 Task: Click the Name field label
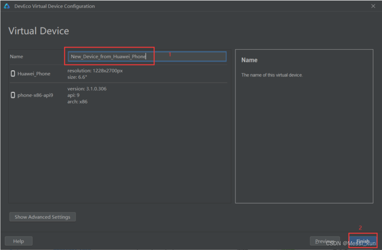click(x=16, y=57)
